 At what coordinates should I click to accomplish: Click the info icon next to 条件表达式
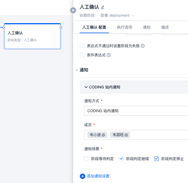pyautogui.click(x=109, y=55)
